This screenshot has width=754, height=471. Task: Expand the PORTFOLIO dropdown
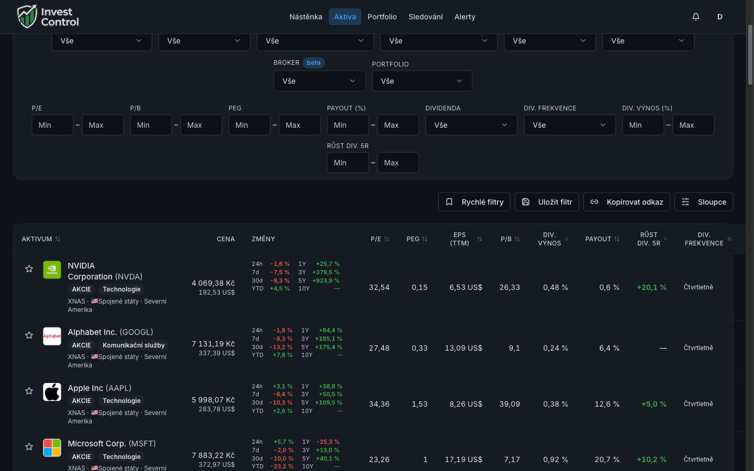[422, 81]
